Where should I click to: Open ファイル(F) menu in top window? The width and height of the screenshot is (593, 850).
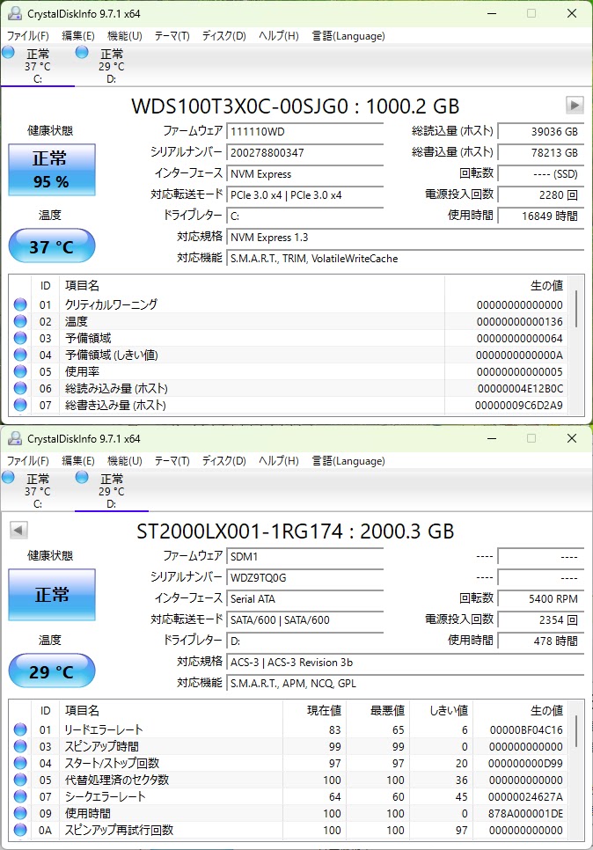(x=27, y=36)
